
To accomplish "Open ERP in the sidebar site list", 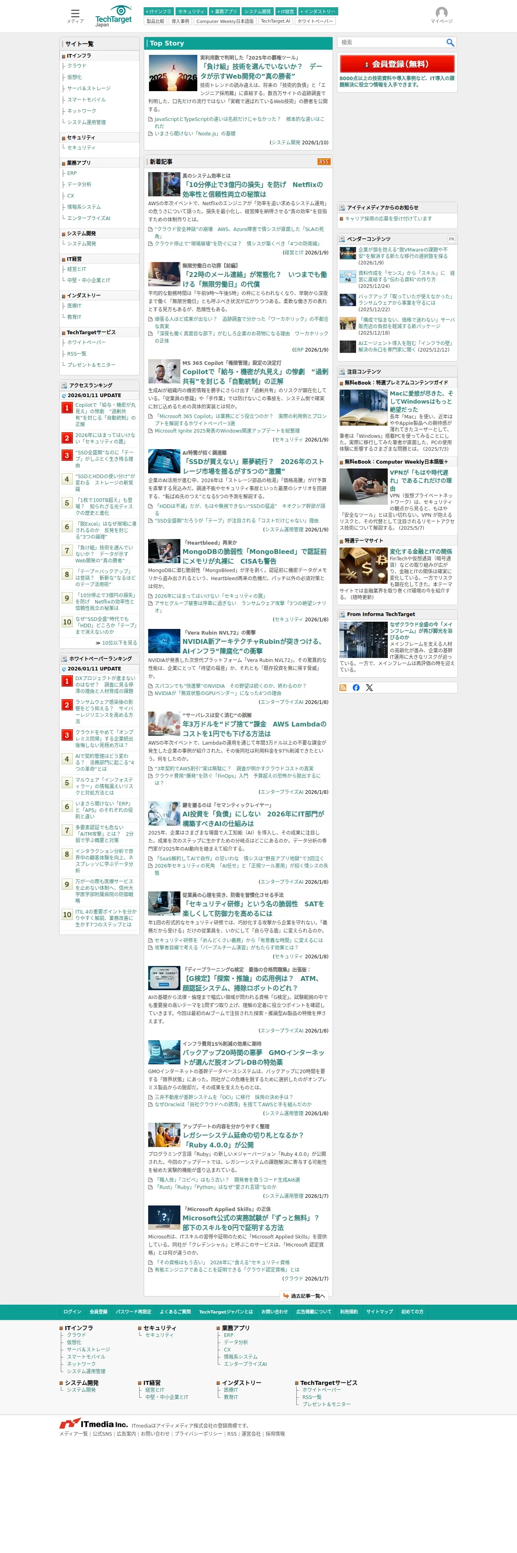I will point(72,173).
